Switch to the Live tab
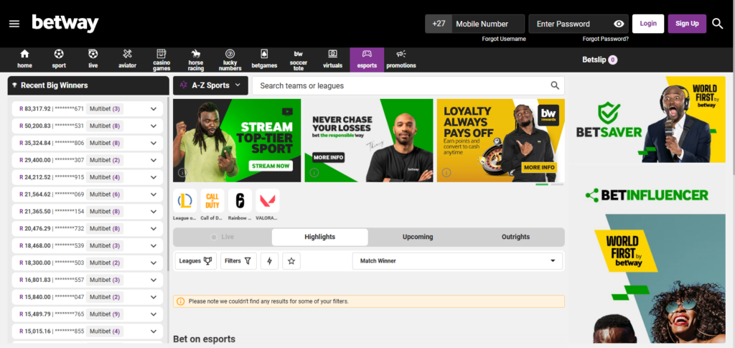The height and width of the screenshot is (348, 735). [223, 237]
